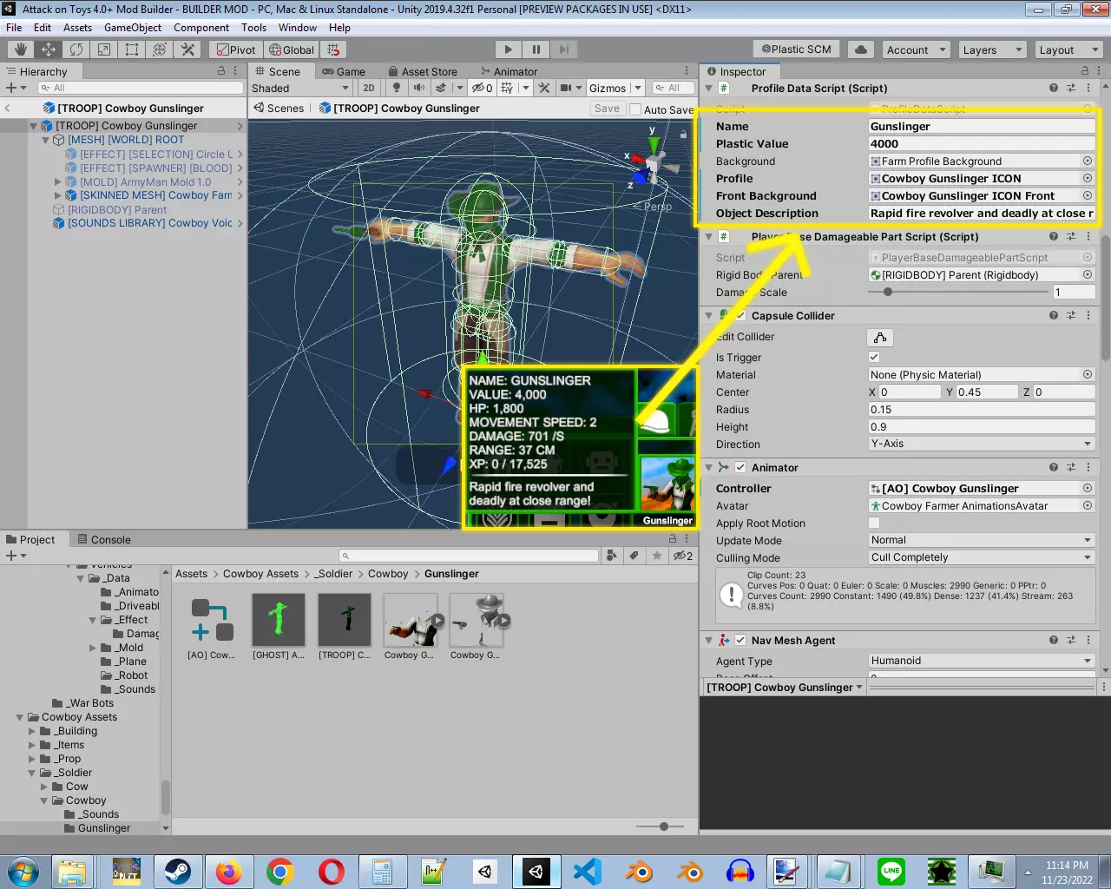Select the Hand tool in toolbar
1111x889 pixels.
(21, 49)
